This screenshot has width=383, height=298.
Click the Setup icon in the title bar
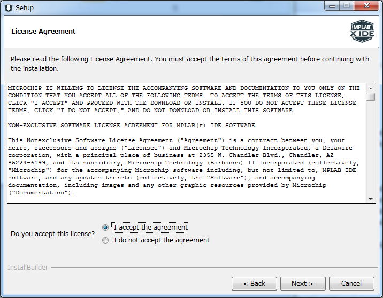[x=8, y=7]
